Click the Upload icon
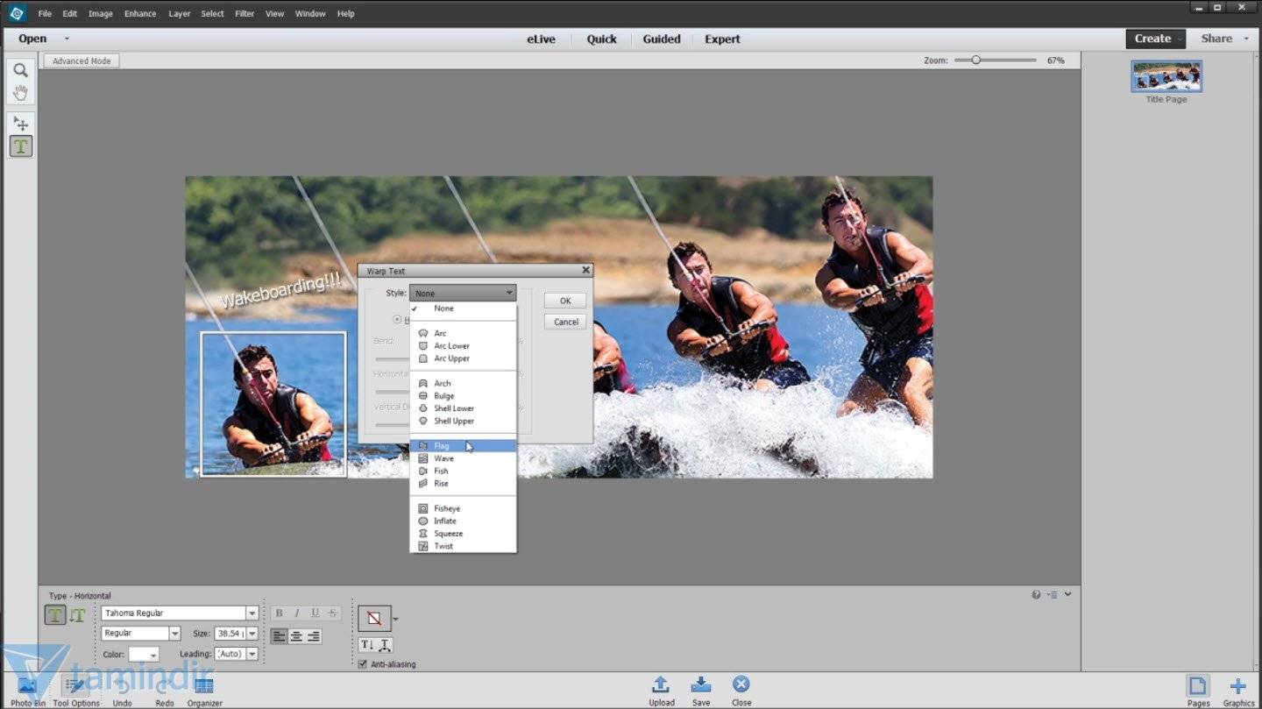This screenshot has width=1262, height=709. 661,685
